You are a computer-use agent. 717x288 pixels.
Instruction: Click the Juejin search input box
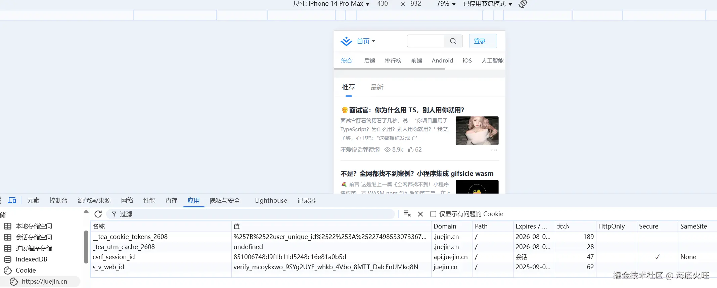[425, 41]
